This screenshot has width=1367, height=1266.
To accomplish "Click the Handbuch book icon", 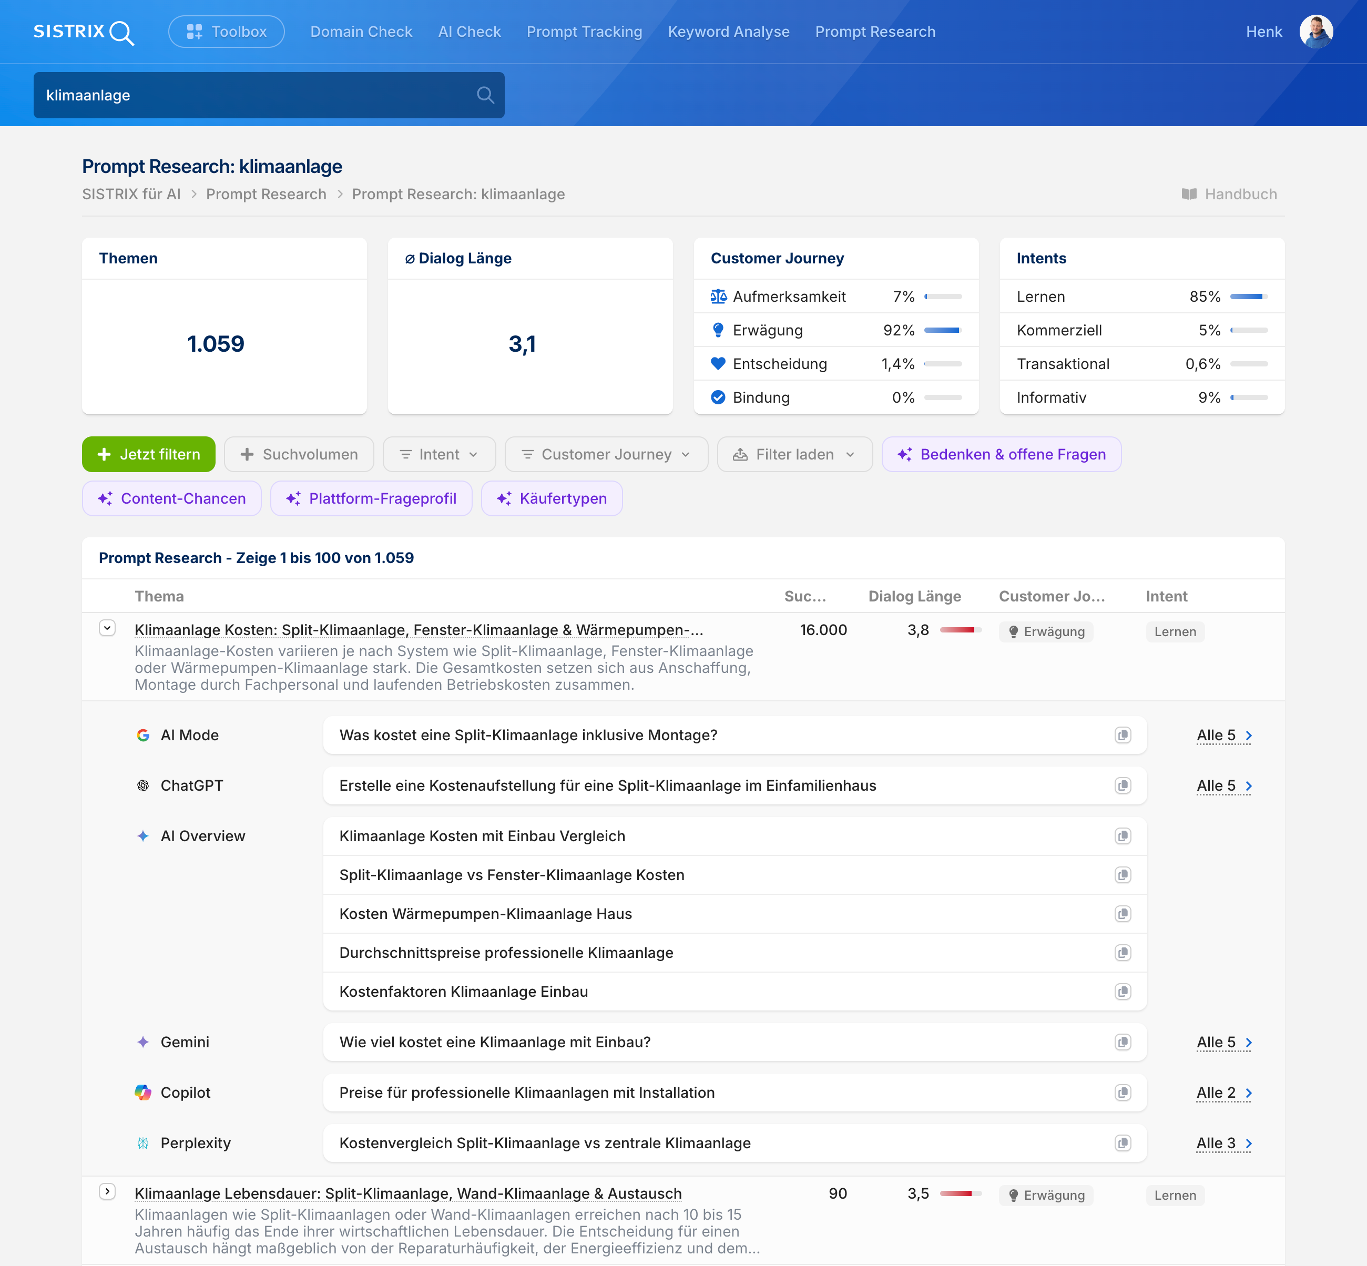I will pyautogui.click(x=1189, y=194).
